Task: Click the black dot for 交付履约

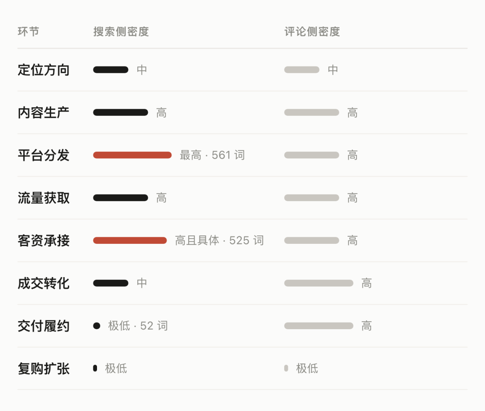Action: 97,326
